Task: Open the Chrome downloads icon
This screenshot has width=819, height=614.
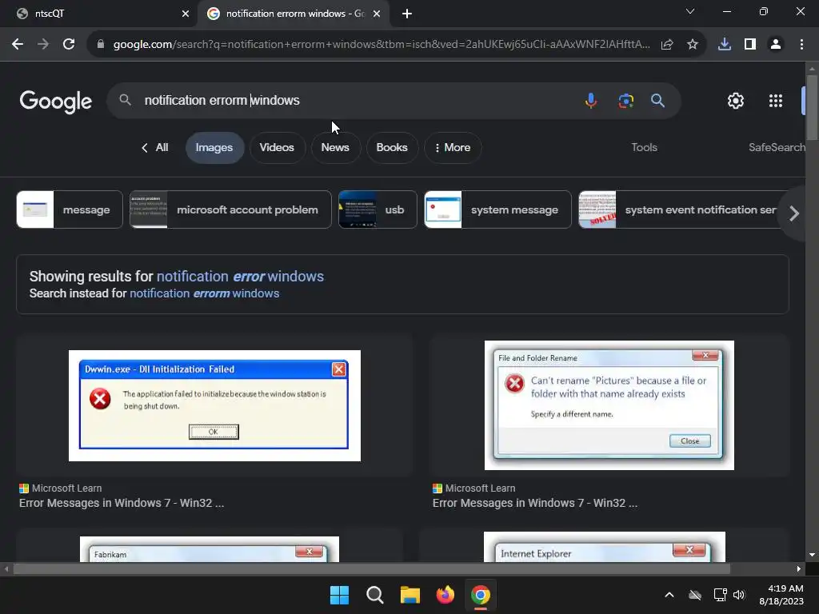Action: (x=725, y=45)
